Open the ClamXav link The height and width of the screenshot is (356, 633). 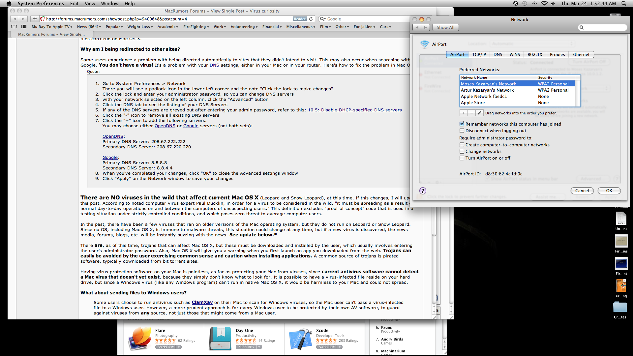[x=202, y=302]
